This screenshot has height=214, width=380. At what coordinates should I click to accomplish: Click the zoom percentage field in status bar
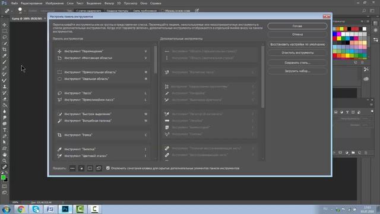tap(15, 202)
